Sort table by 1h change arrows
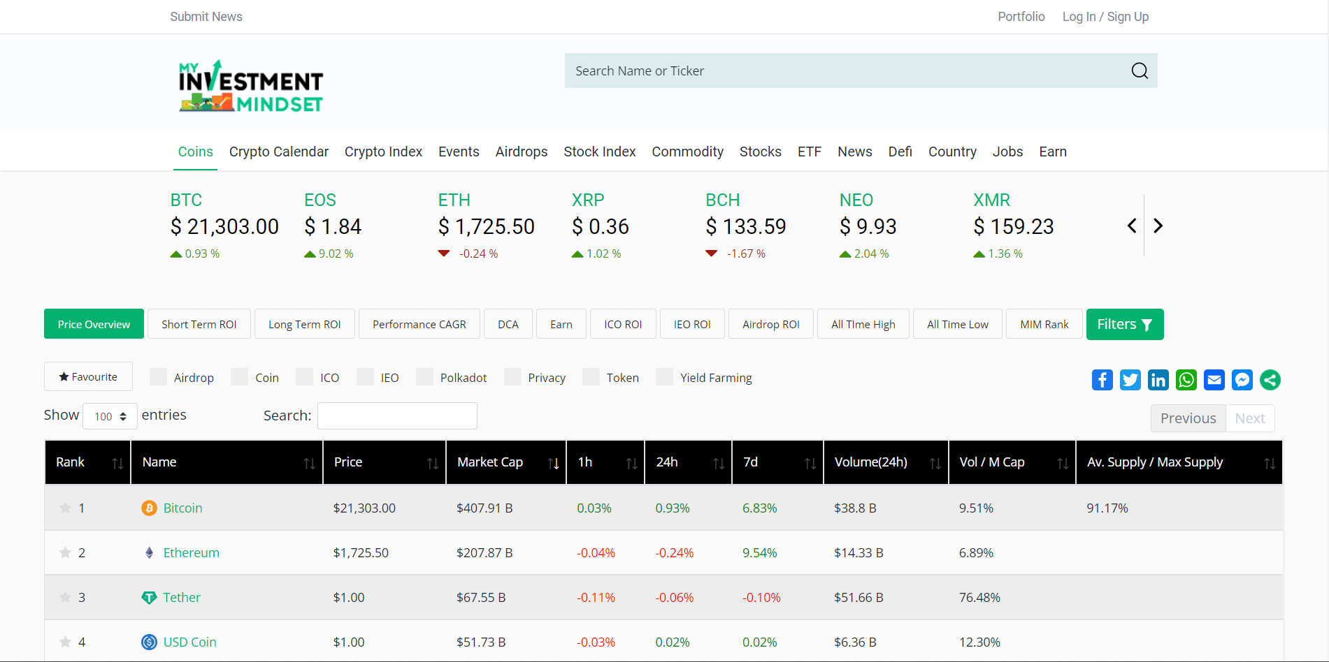The height and width of the screenshot is (662, 1329). pyautogui.click(x=631, y=463)
